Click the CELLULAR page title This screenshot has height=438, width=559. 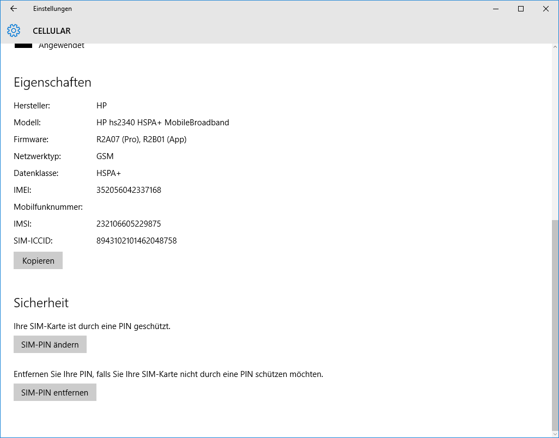click(x=52, y=31)
